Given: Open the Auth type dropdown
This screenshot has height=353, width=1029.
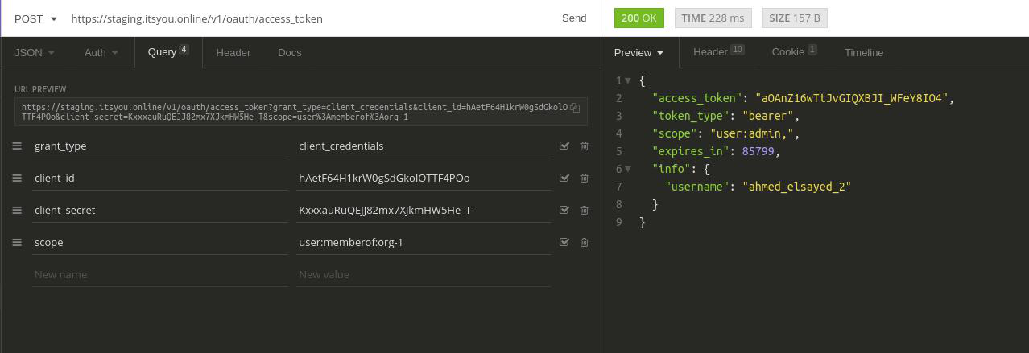Looking at the screenshot, I should tap(101, 52).
